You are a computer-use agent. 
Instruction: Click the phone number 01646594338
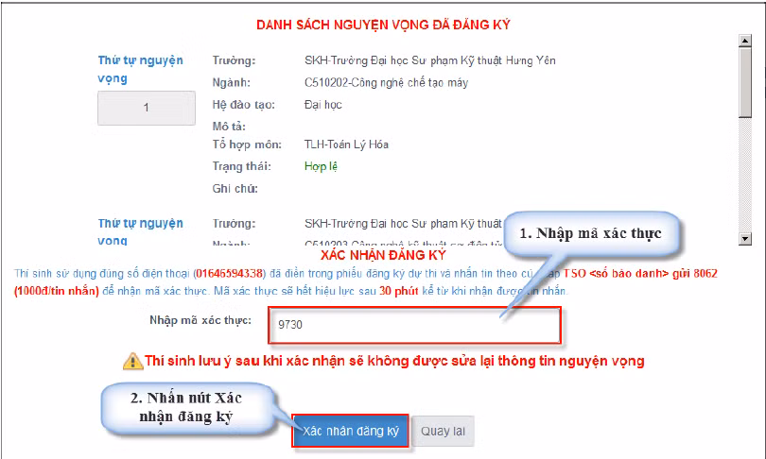tap(229, 273)
